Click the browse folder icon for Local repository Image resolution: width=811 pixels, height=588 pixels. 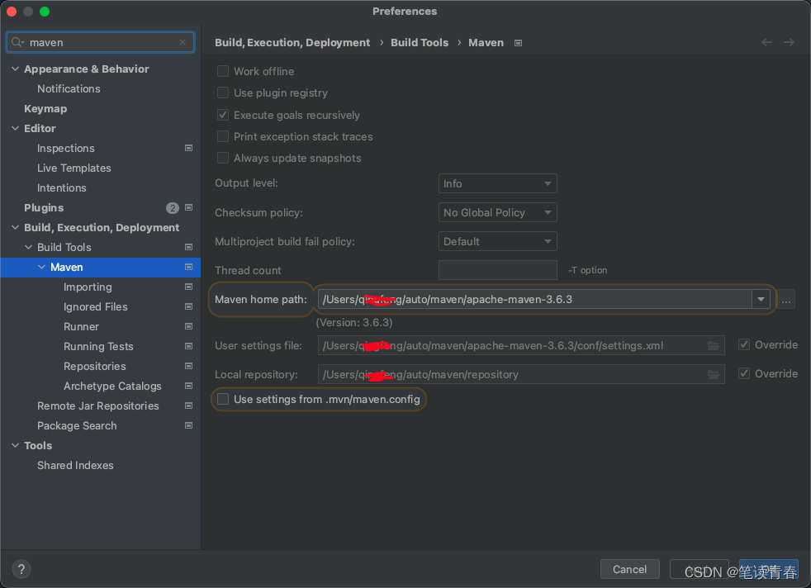pos(714,373)
